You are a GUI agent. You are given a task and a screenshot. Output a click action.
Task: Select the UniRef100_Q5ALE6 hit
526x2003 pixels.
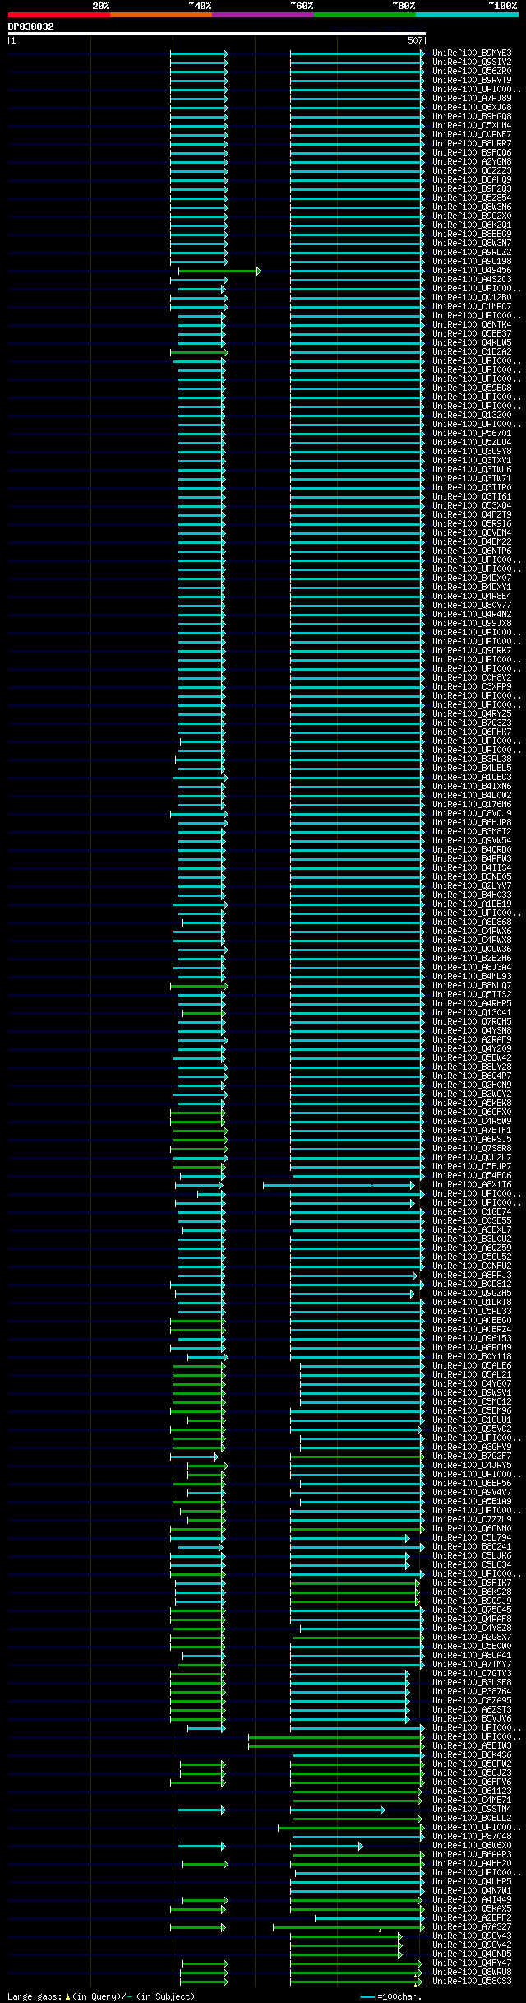[472, 1366]
